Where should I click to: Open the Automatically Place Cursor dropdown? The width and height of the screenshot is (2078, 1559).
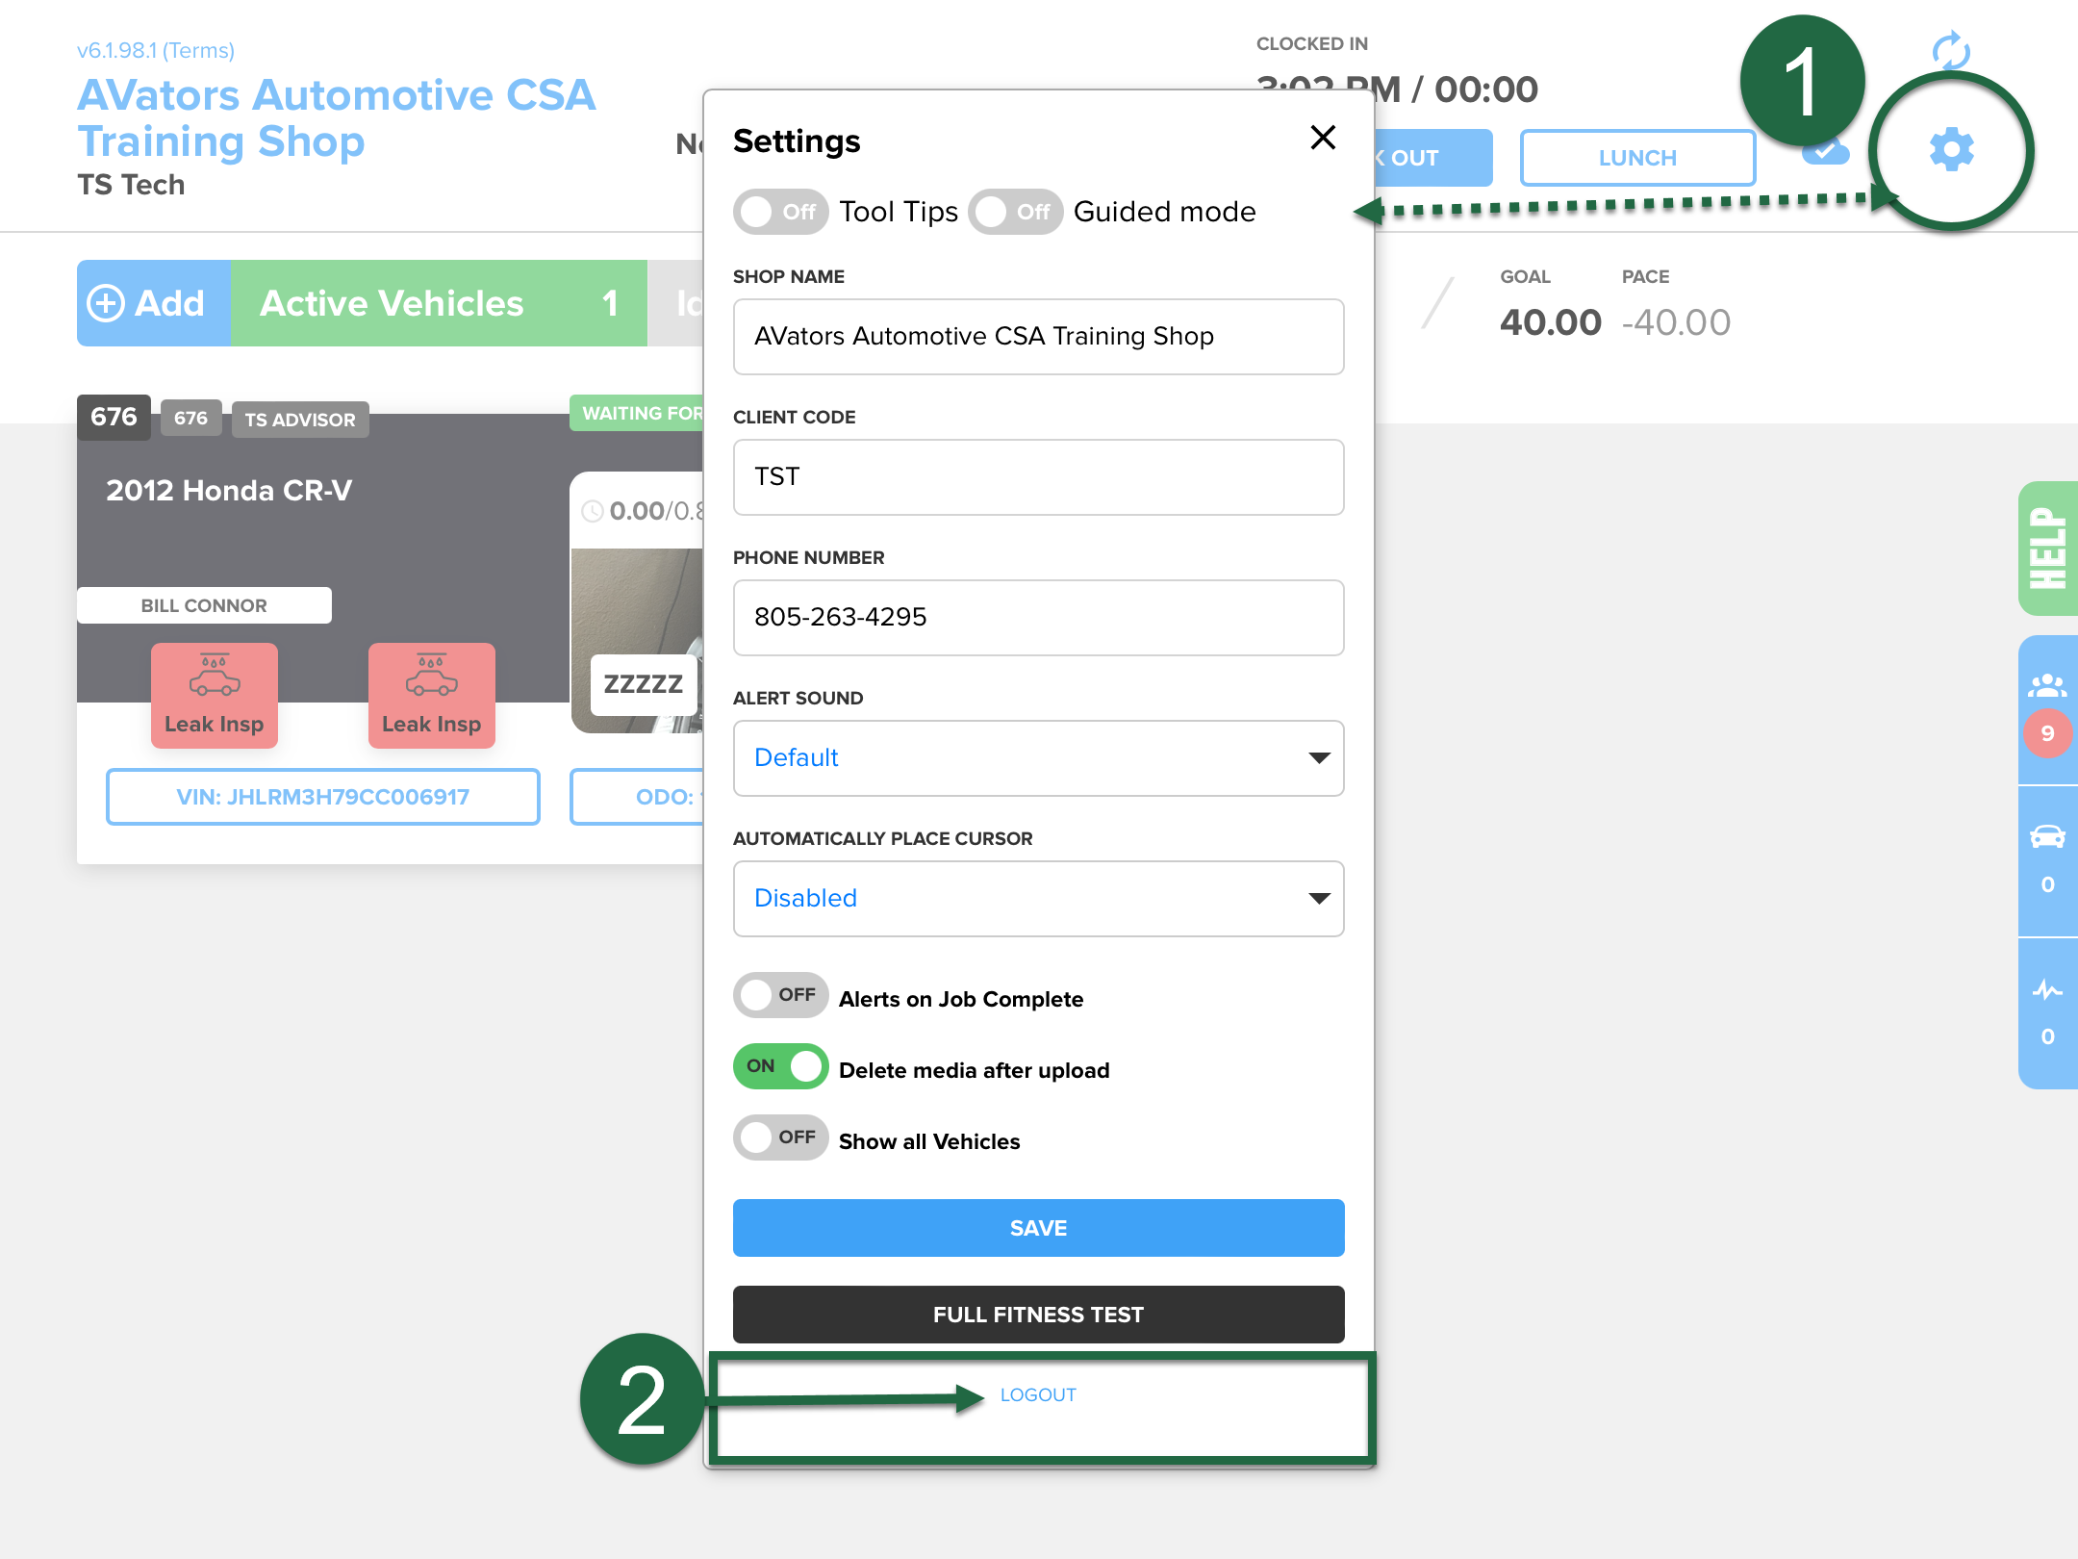pyautogui.click(x=1037, y=898)
